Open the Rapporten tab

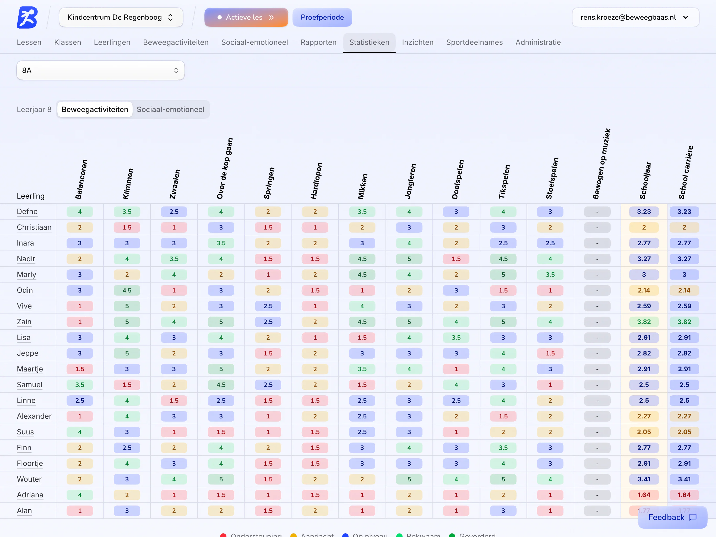(318, 42)
